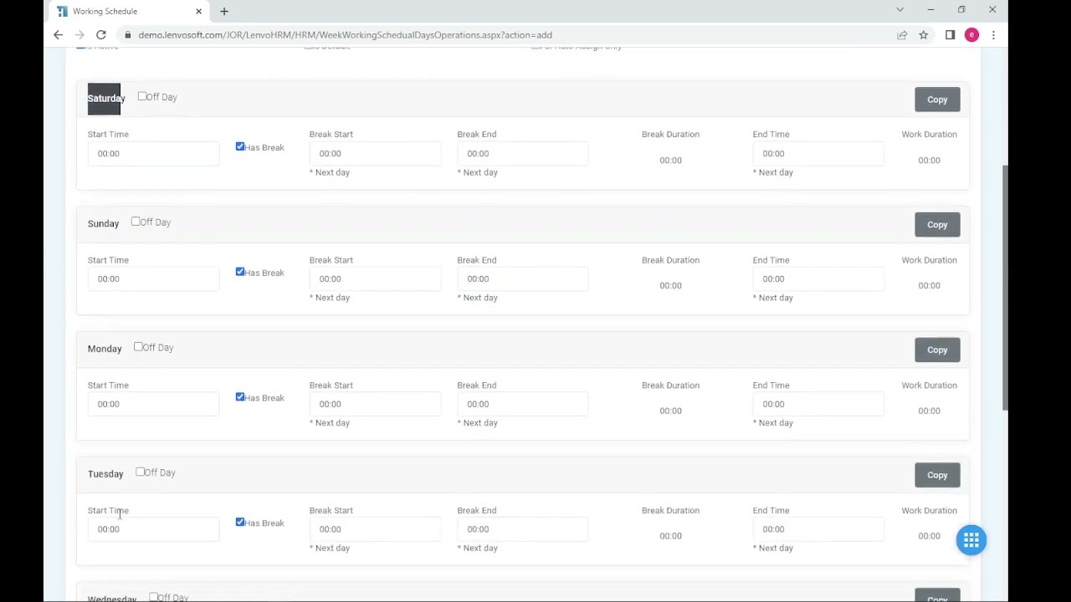Screen dimensions: 1071x602
Task: Focus Sunday Break End field
Action: (523, 279)
